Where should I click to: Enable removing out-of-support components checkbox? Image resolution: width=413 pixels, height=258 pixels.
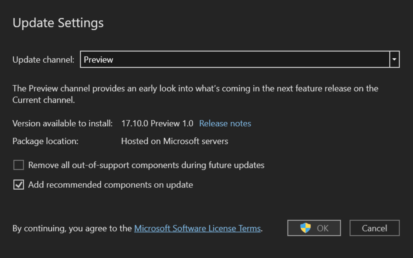19,165
